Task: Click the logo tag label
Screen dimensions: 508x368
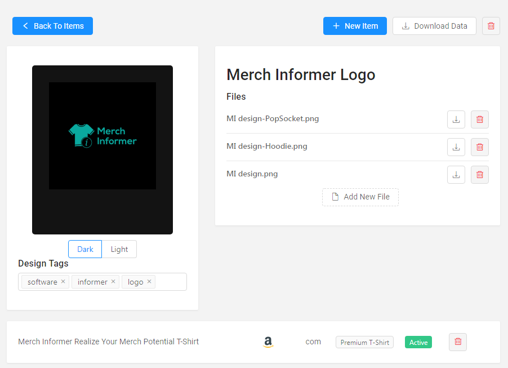Action: pos(135,282)
